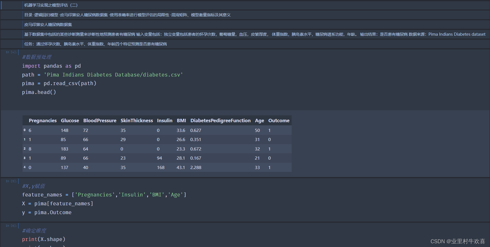
Task: Click the Glucose value 183 in the table
Action: point(64,149)
